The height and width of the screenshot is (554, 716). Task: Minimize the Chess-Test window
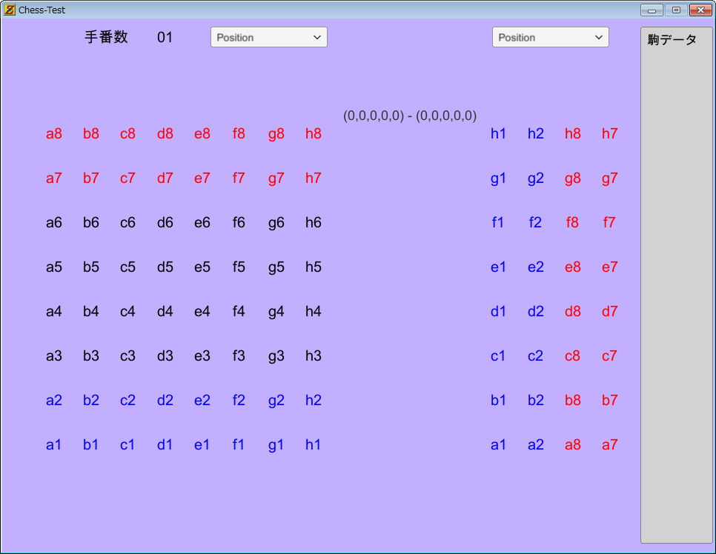[652, 10]
